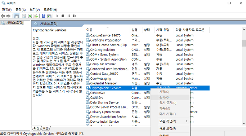
Task: Click the Forward arrow toolbar icon
Action: click(x=9, y=16)
